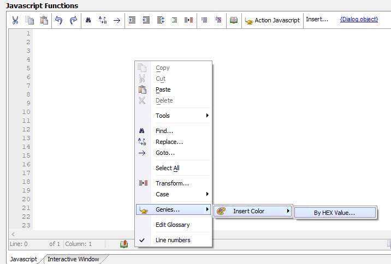Switch to the Javascript tab
The image size is (391, 264).
pyautogui.click(x=23, y=259)
